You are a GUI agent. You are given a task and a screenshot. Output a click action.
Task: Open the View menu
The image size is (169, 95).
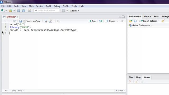coord(24,6)
